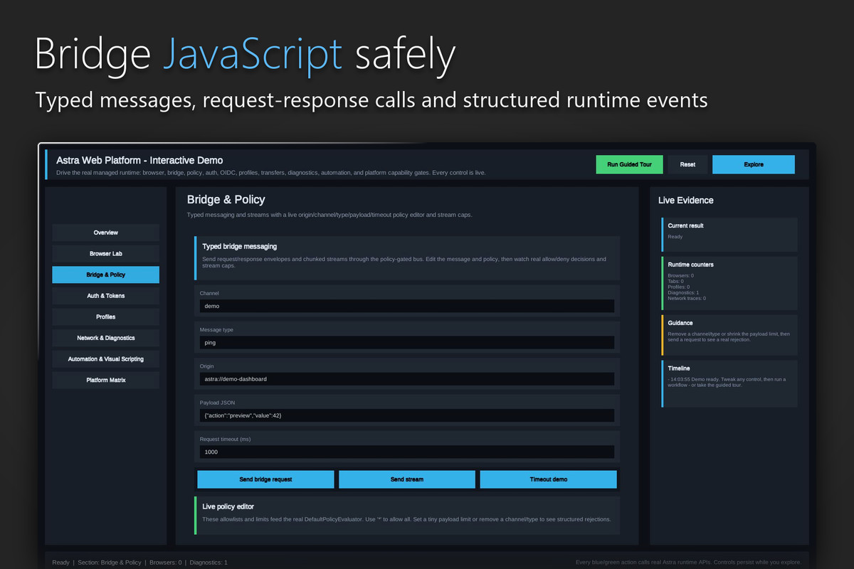Screen dimensions: 854x569
Task: Click 'Diagnostics: 1' in Runtime counters
Action: pos(684,292)
